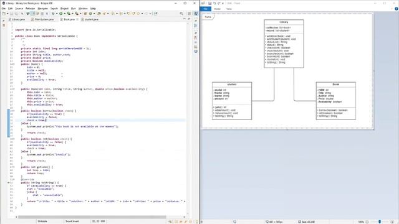399x224 pixels.
Task: Open the dropdown arrow beside External Tools icon
Action: 80,14
